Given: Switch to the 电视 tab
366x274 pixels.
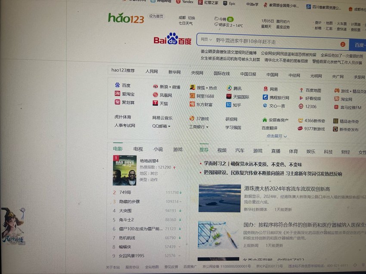Looking at the screenshot, I should (138, 149).
